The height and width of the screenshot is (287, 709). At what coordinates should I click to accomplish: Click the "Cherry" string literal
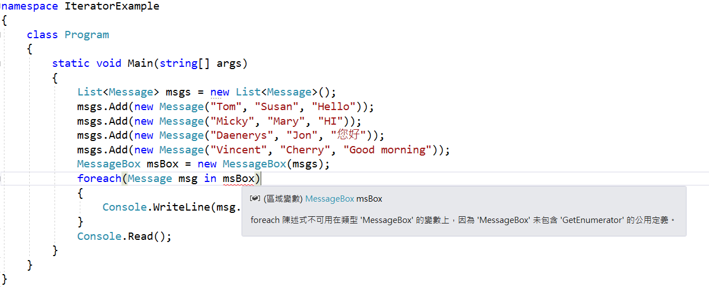click(x=308, y=150)
